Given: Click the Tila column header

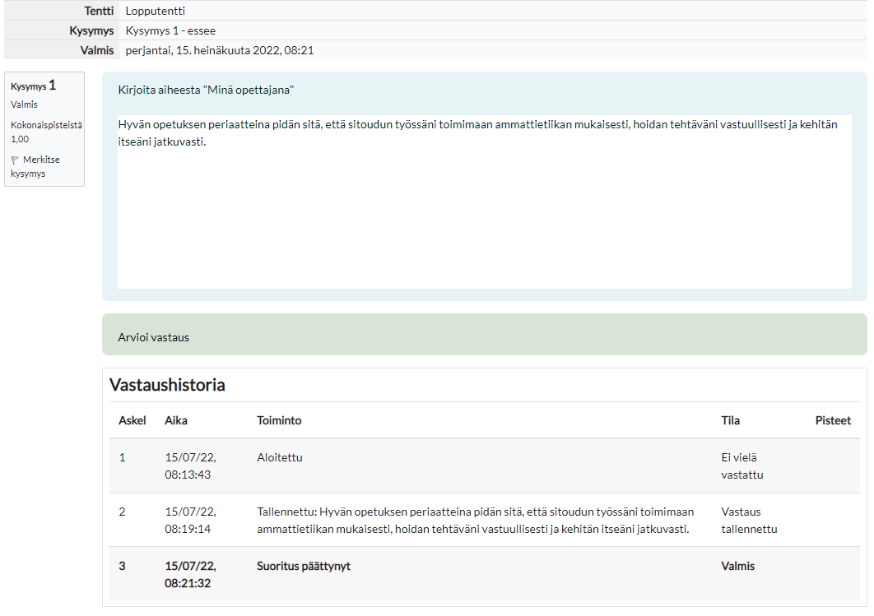Looking at the screenshot, I should pyautogui.click(x=730, y=420).
